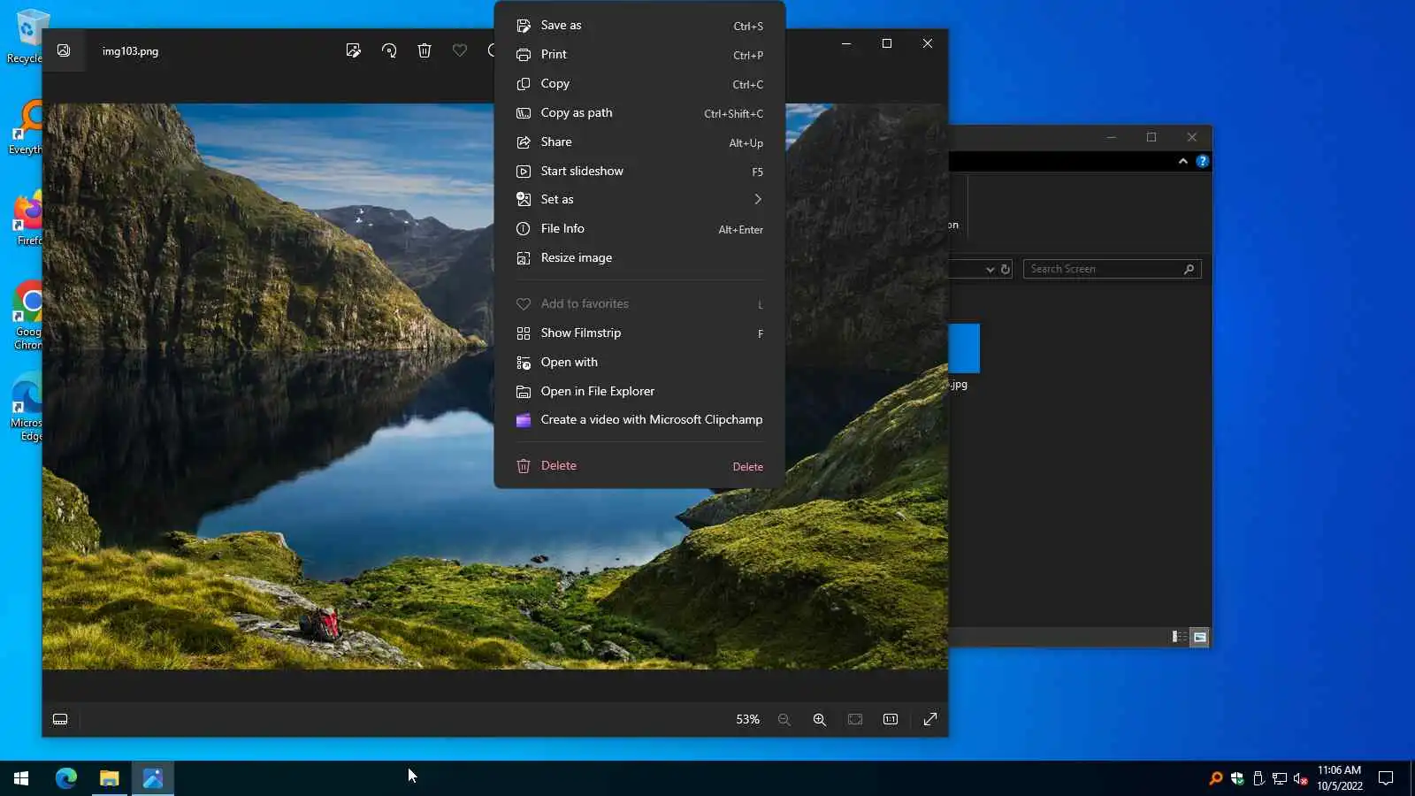Open Help with the blue question mark icon
Screen dimensions: 1415x796
[1202, 161]
